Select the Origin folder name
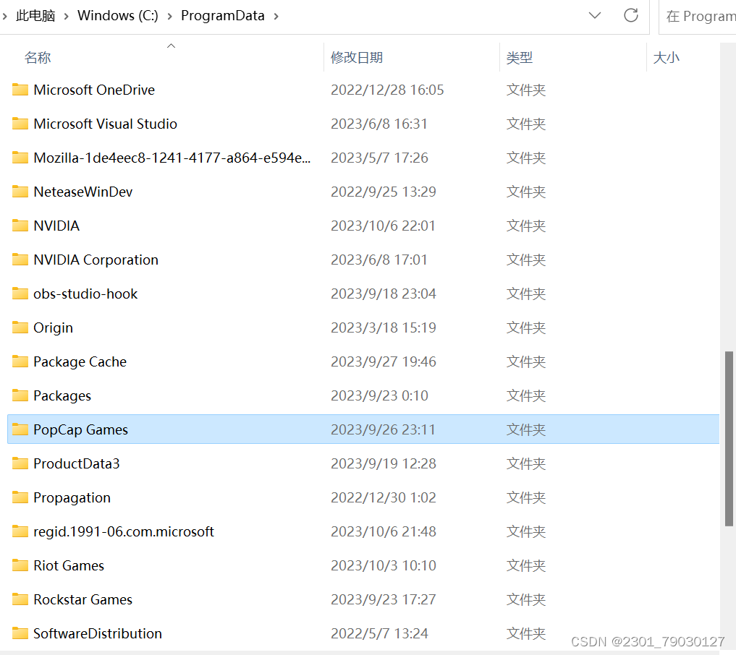Viewport: 736px width, 655px height. pyautogui.click(x=53, y=327)
